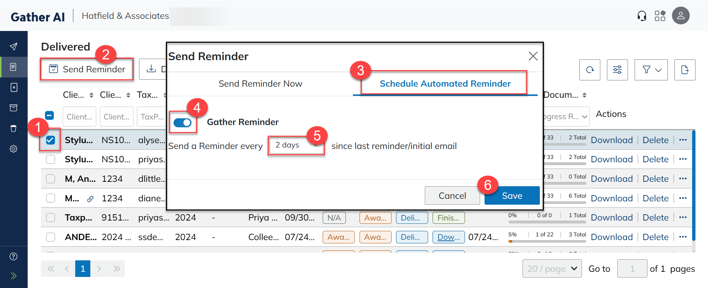Uncheck the first Stylu row checkbox

pyautogui.click(x=50, y=139)
